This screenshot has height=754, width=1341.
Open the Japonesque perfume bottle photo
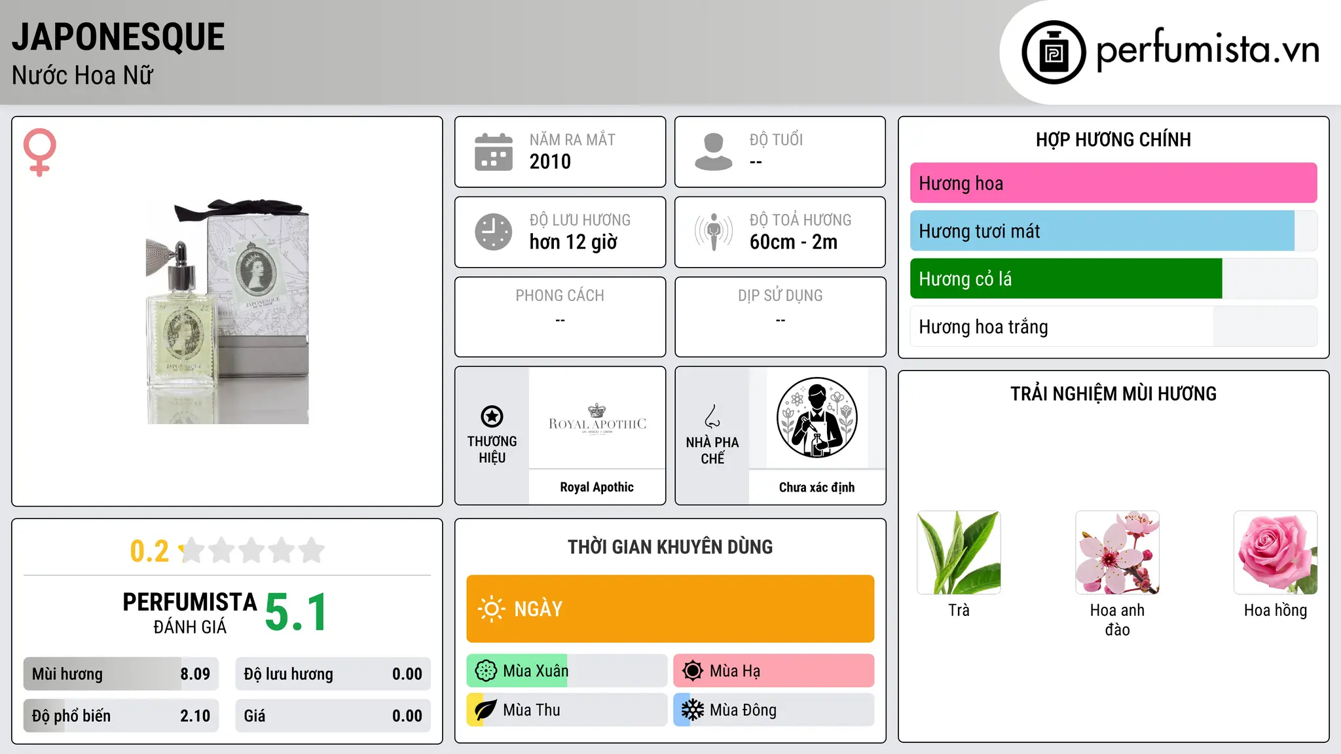click(x=227, y=312)
